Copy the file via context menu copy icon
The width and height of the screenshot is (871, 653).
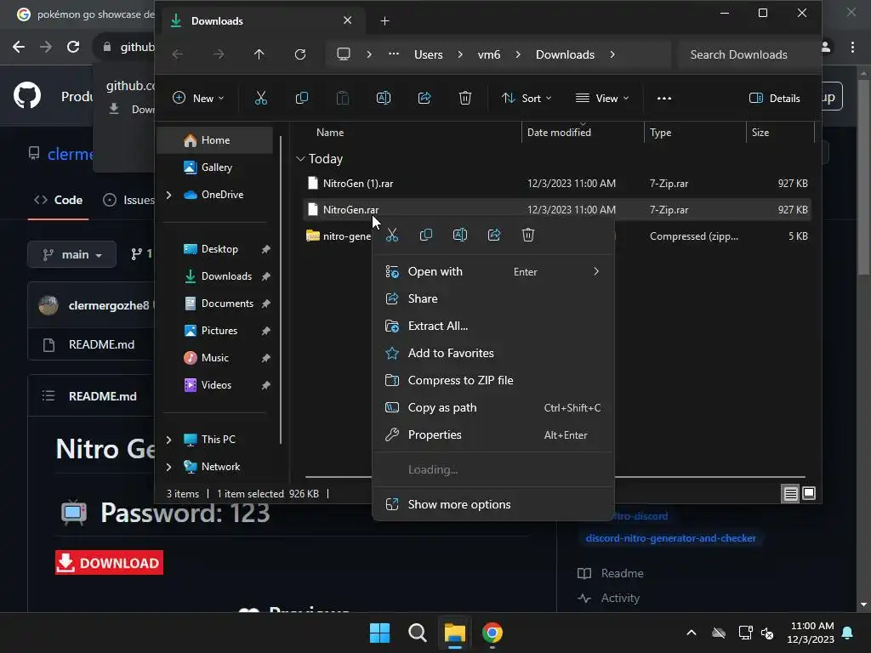426,235
